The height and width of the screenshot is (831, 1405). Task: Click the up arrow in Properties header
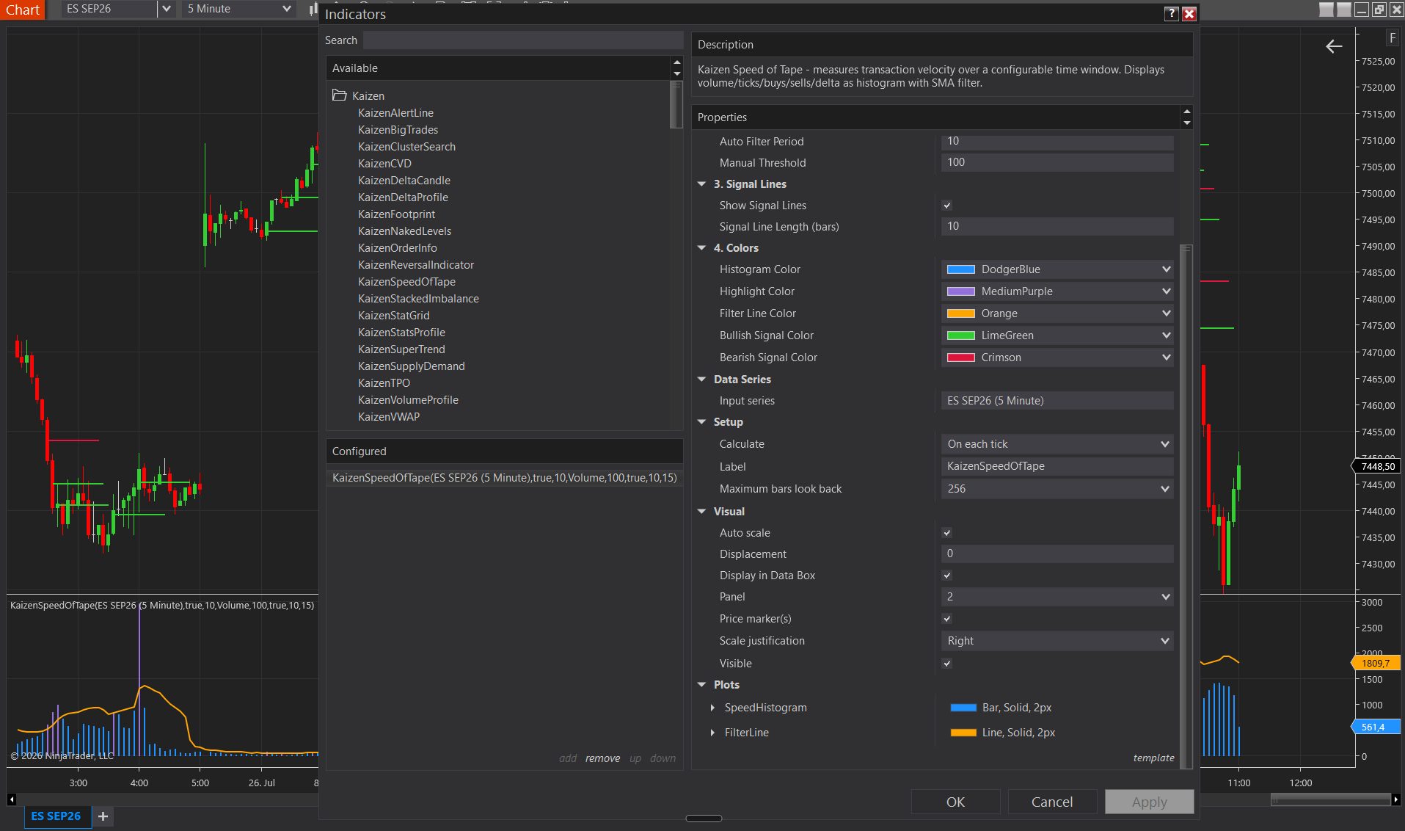tap(1186, 112)
